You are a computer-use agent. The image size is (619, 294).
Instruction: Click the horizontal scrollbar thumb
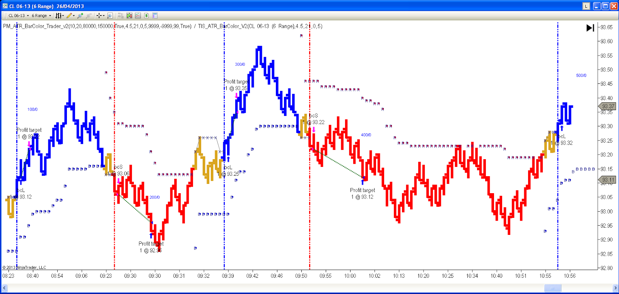point(552,288)
